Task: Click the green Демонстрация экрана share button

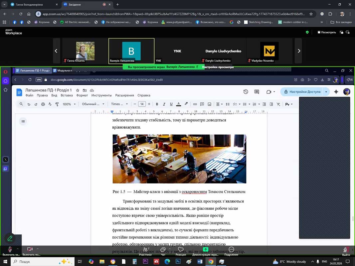Action: [x=206, y=251]
